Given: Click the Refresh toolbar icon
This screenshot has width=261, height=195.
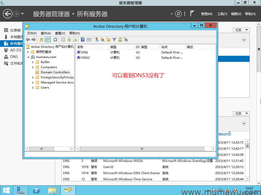Looking at the screenshot, I should click(x=69, y=39).
